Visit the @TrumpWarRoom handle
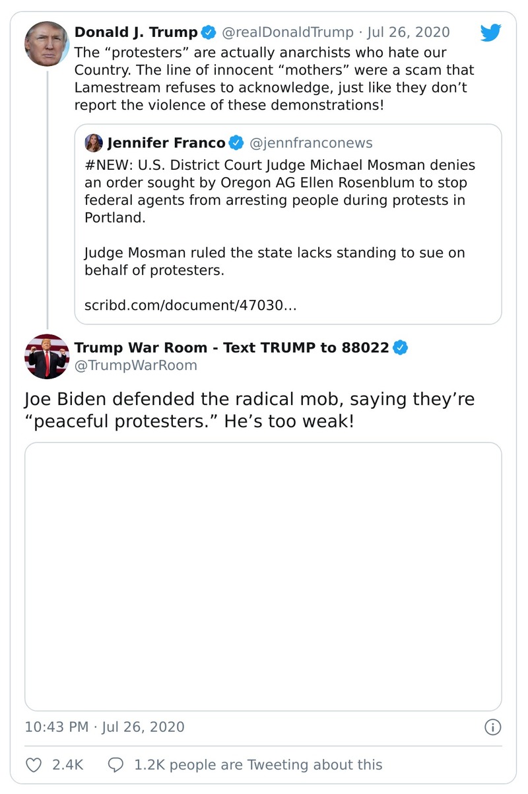Image resolution: width=528 pixels, height=794 pixels. click(135, 365)
